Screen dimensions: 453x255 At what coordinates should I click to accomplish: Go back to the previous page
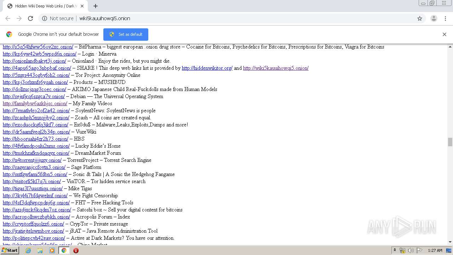(x=8, y=18)
